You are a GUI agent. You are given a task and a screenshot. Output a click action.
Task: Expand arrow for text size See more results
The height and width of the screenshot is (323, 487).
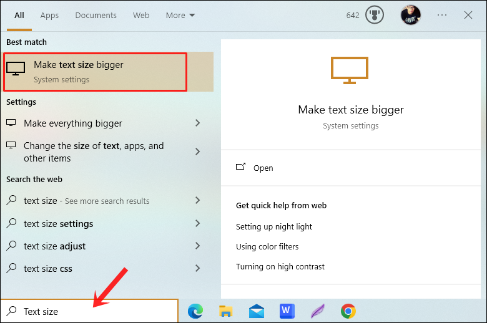coord(197,200)
